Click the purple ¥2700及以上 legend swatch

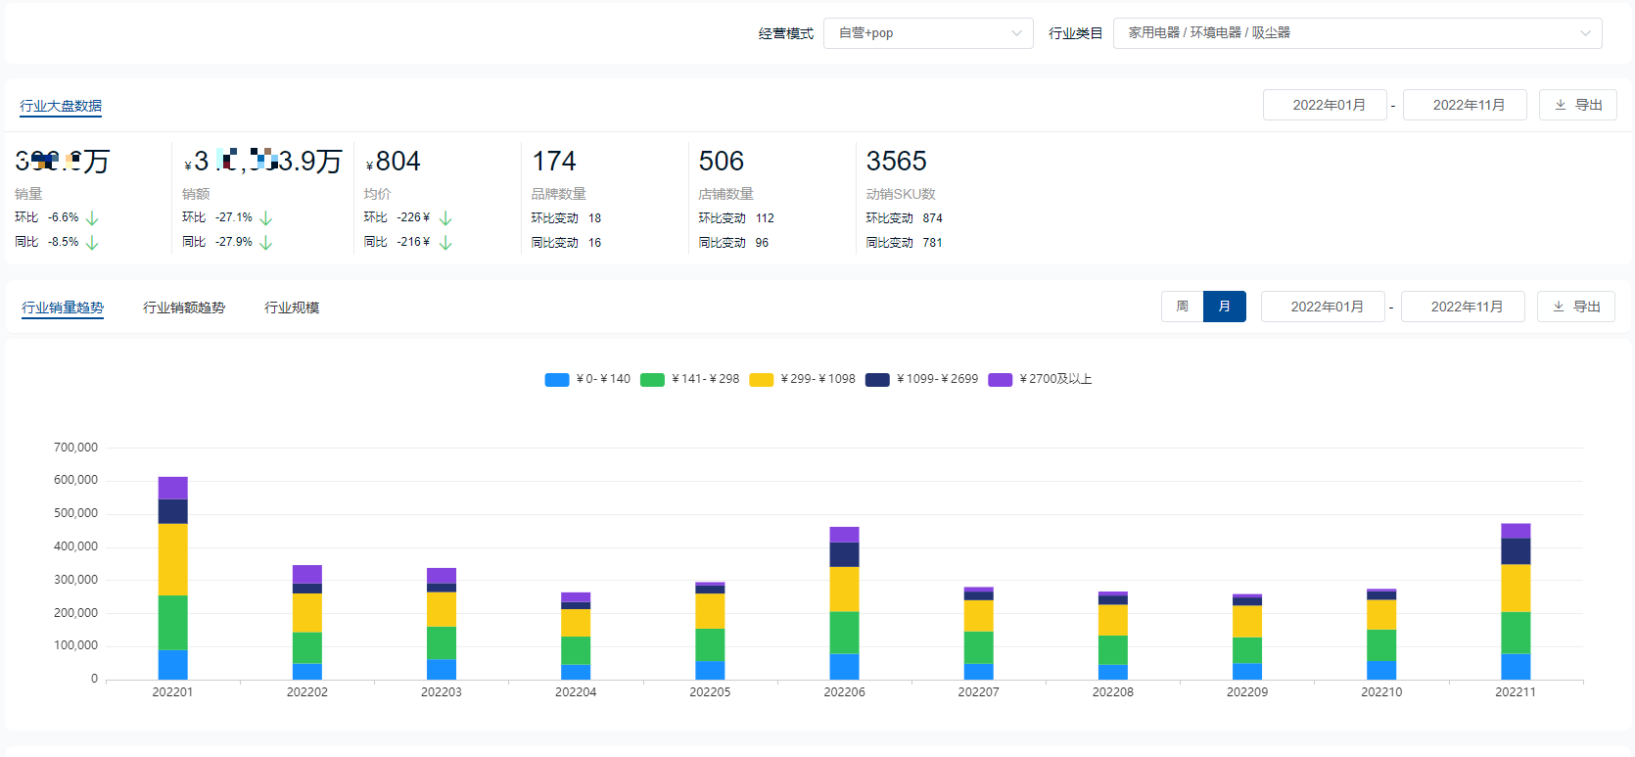coord(1000,380)
